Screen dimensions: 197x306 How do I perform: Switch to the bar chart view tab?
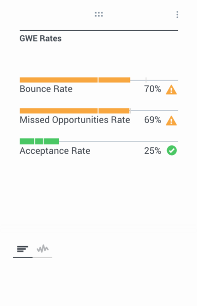point(23,249)
